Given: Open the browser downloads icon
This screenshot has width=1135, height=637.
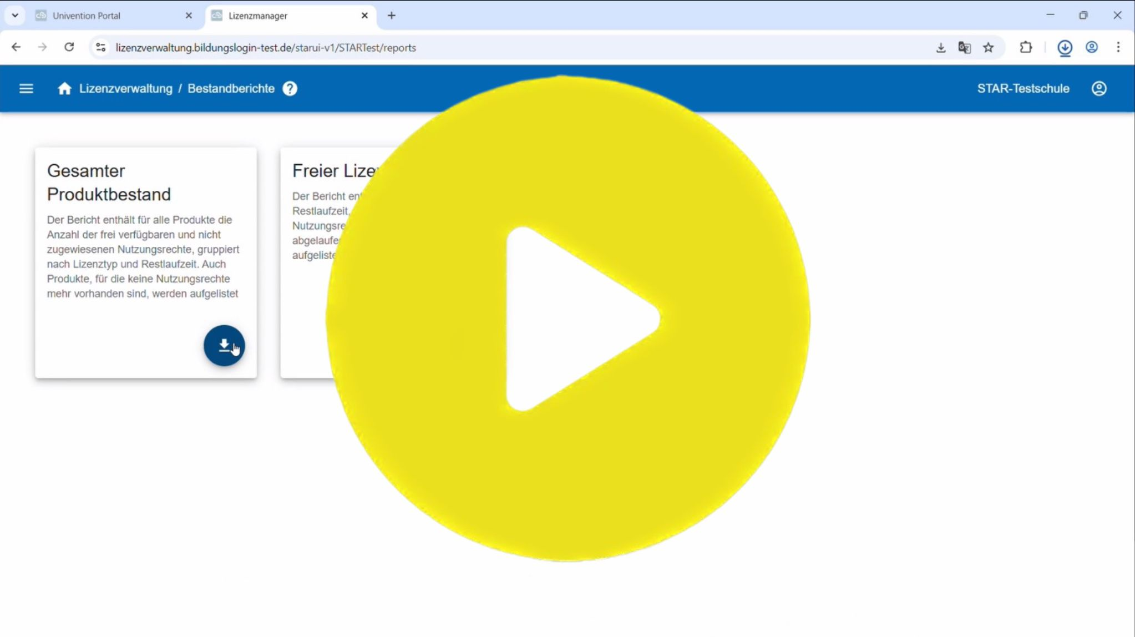Looking at the screenshot, I should click(1064, 48).
